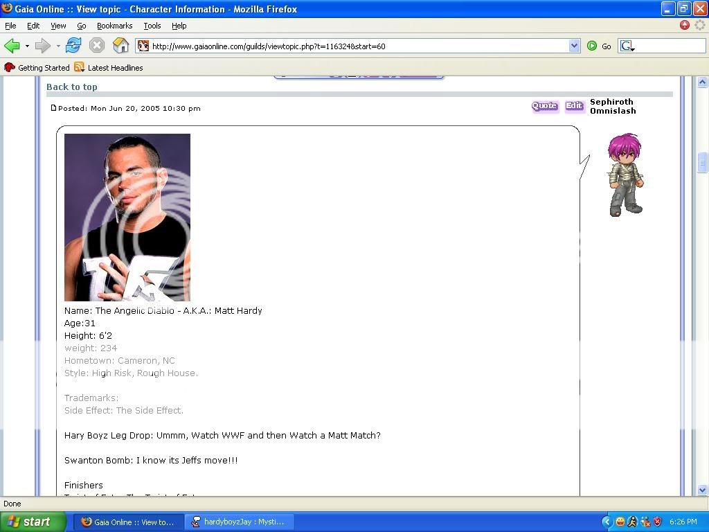The height and width of the screenshot is (532, 709).
Task: Click the green Back arrow in Firefox
Action: point(12,46)
